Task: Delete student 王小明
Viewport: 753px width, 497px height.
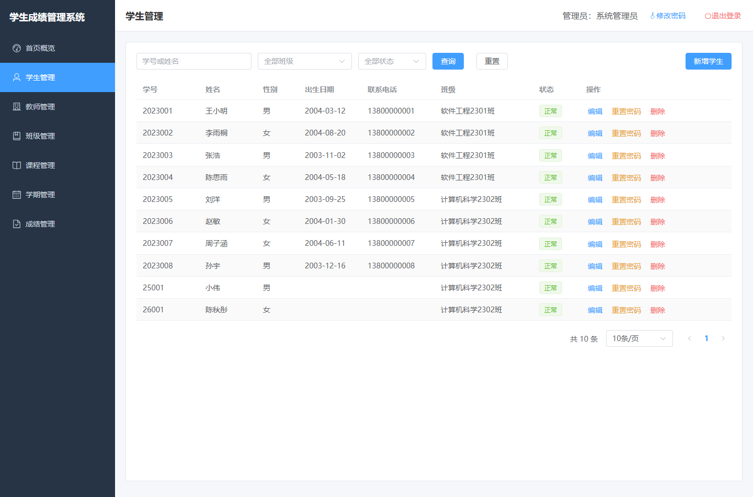Action: coord(658,111)
